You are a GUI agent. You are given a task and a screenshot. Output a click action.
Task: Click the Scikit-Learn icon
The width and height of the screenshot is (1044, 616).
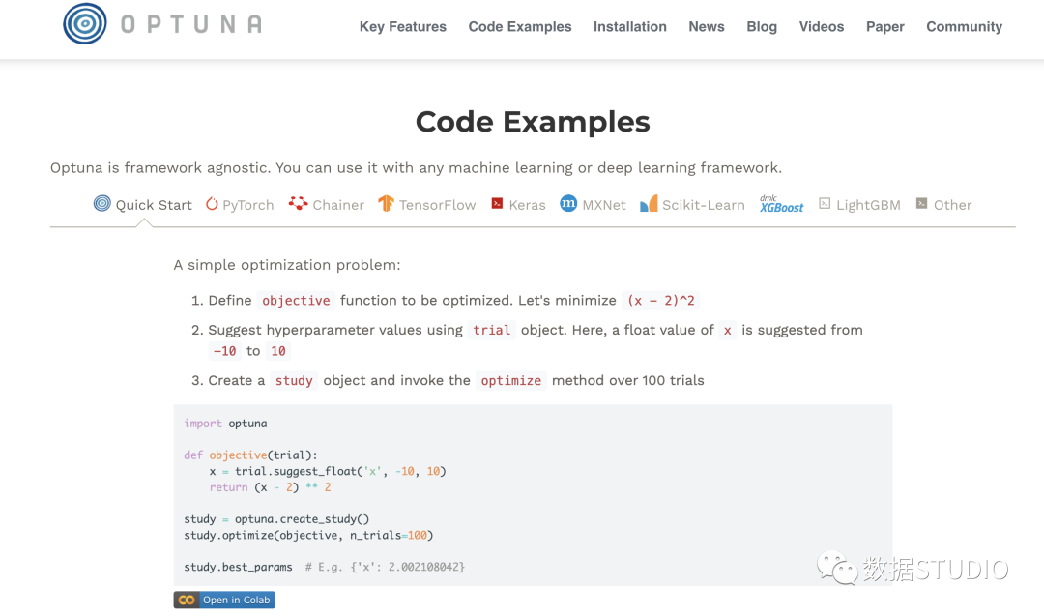[649, 203]
